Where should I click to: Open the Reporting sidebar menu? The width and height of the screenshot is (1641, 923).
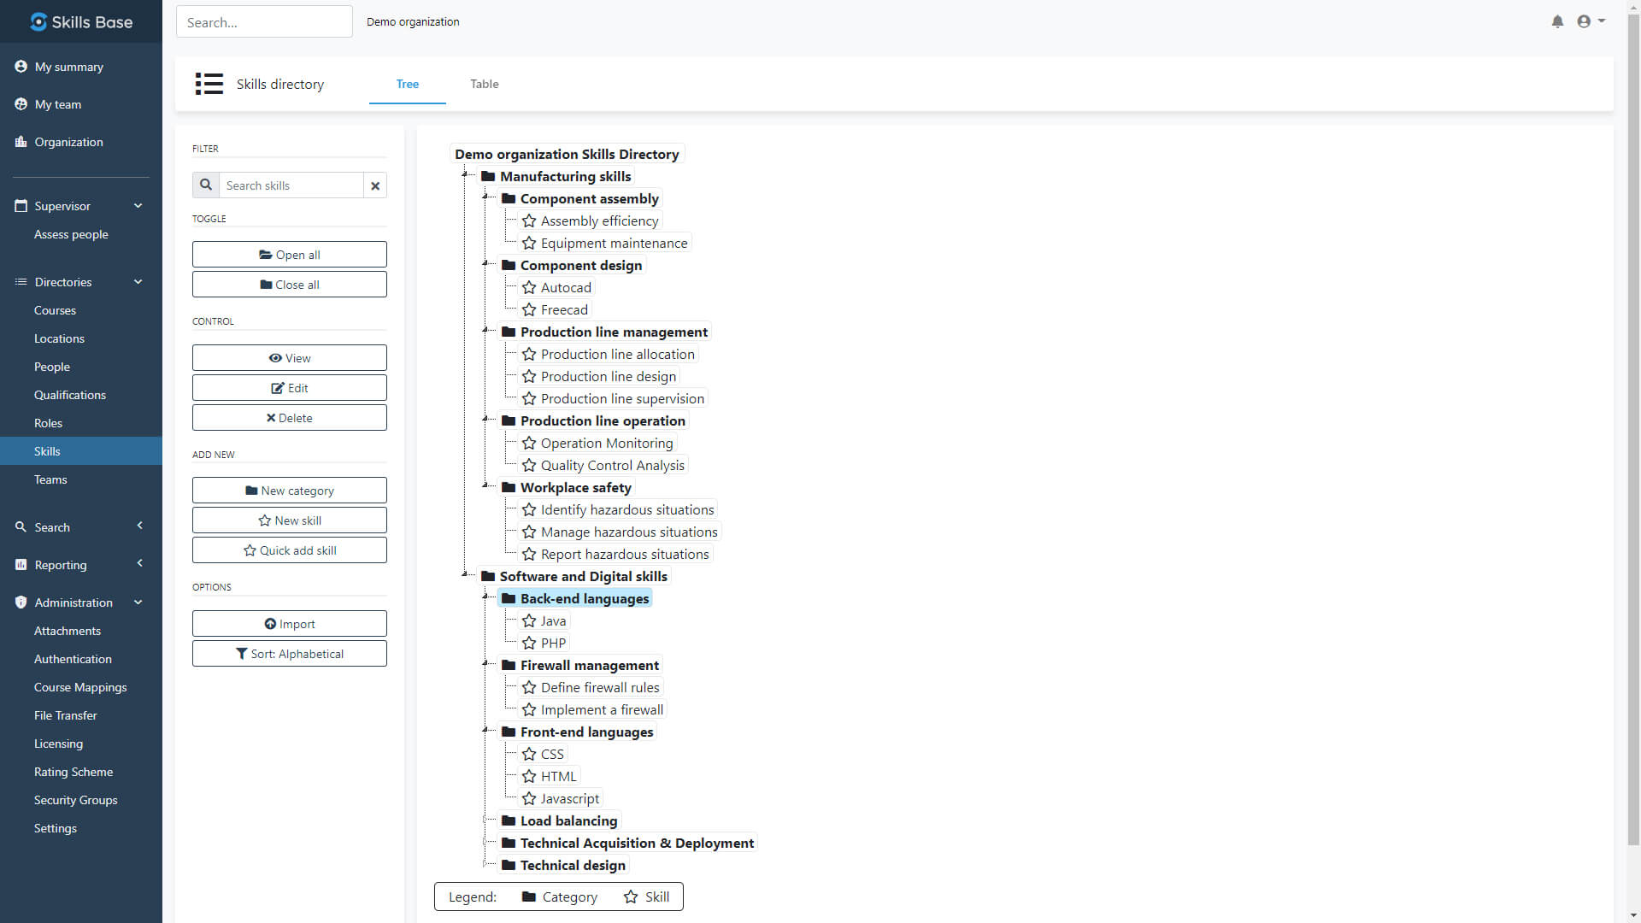61,564
